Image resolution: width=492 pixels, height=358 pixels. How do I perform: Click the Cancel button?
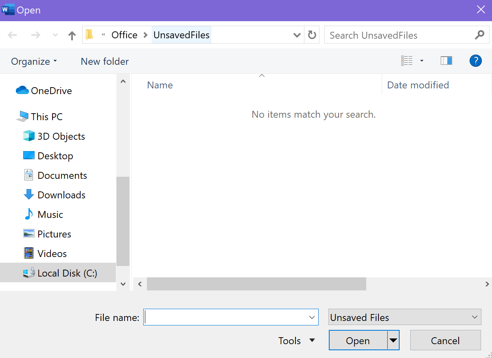coord(445,340)
